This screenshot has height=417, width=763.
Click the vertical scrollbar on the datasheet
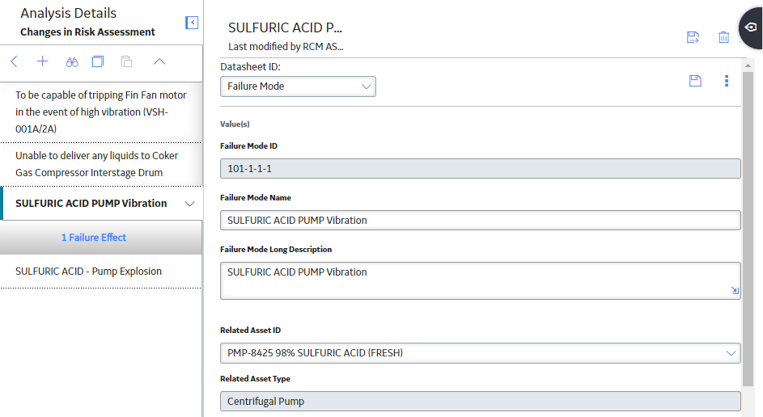click(748, 229)
